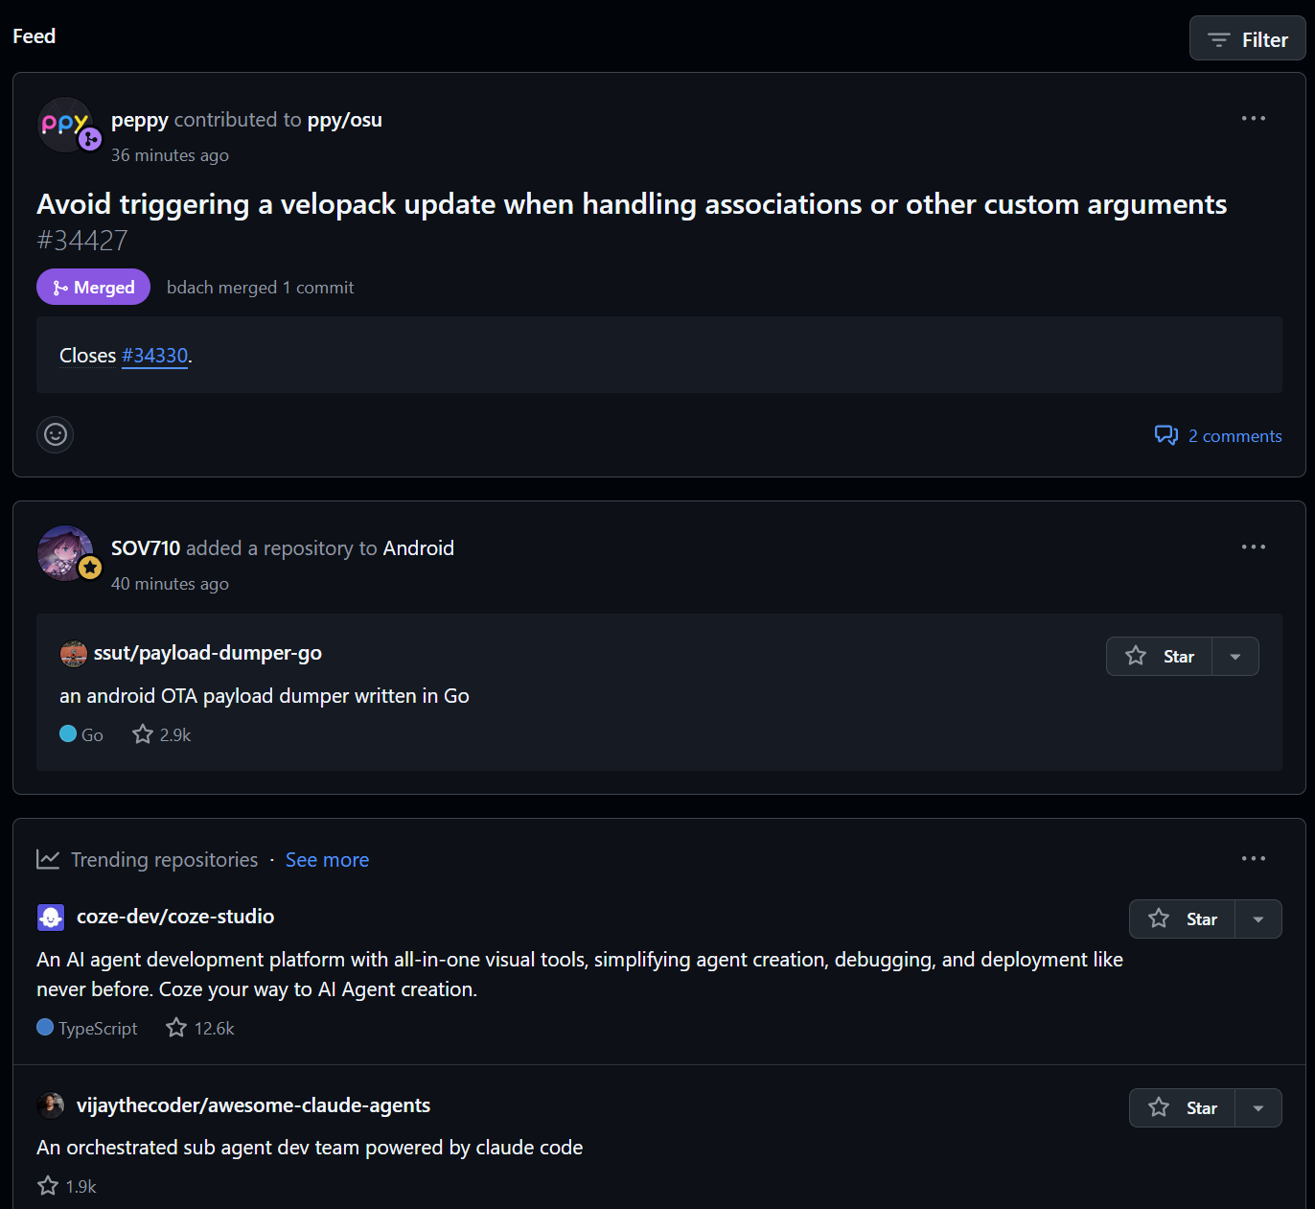The width and height of the screenshot is (1315, 1209).
Task: Open the See more trending link
Action: click(x=327, y=859)
